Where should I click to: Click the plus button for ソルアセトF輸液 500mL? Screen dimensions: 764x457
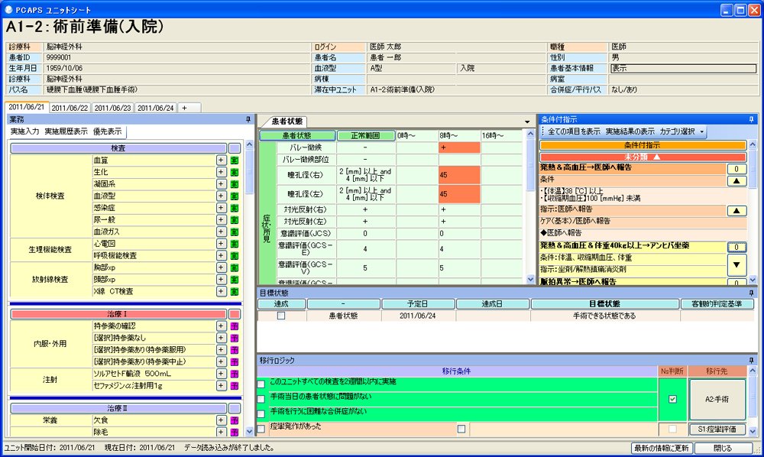[x=222, y=374]
